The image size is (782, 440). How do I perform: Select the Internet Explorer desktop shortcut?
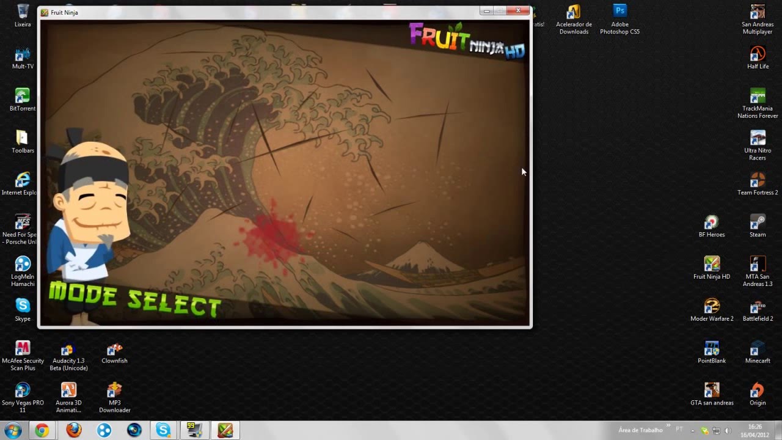(x=20, y=185)
